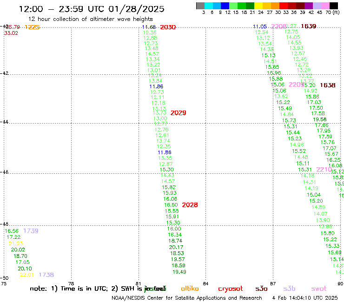Click the 17.22 wave height value
The width and height of the screenshot is (344, 302).
[x=13, y=237]
